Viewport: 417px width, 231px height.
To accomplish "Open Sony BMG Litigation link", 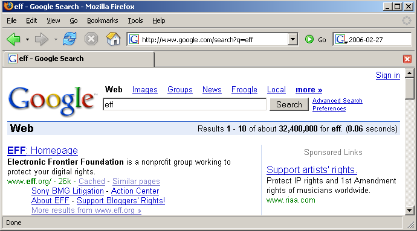I will (x=68, y=191).
